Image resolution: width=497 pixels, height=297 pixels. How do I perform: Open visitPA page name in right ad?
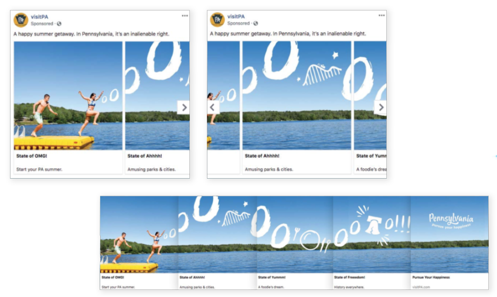point(236,16)
